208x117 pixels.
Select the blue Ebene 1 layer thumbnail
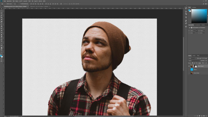(192, 69)
